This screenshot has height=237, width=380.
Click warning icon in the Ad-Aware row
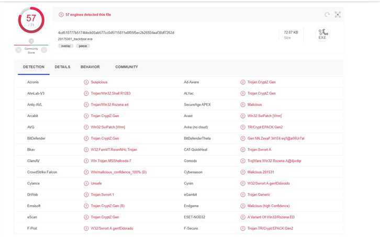[x=243, y=82]
